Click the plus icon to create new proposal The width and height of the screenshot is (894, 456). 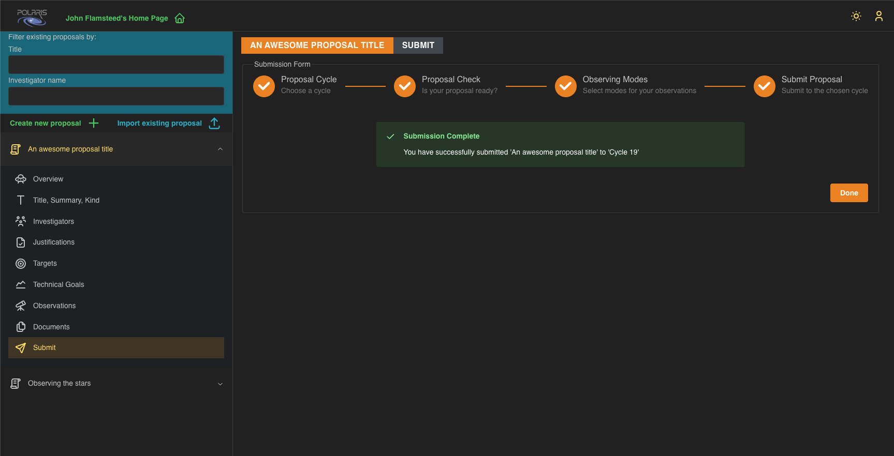click(94, 123)
